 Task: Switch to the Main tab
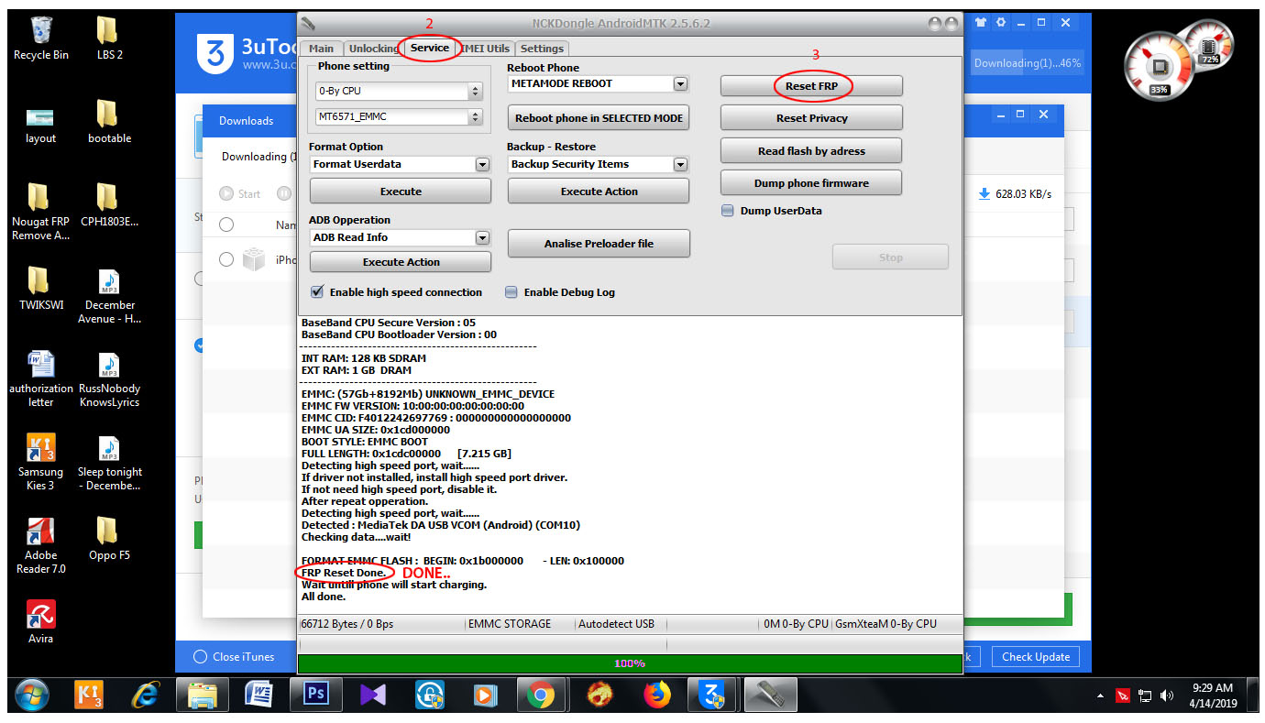(x=321, y=49)
